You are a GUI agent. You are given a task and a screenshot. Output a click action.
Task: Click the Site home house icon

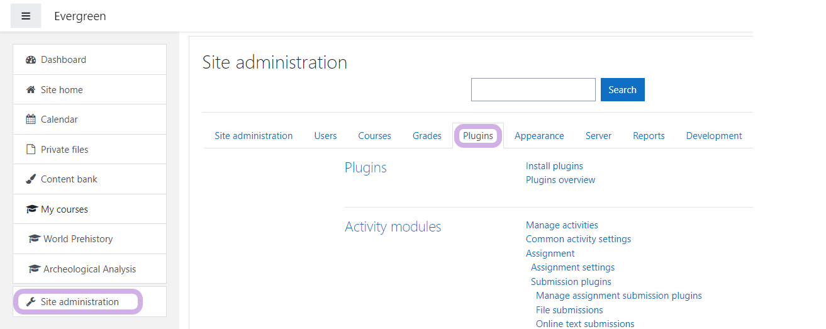[x=31, y=90]
